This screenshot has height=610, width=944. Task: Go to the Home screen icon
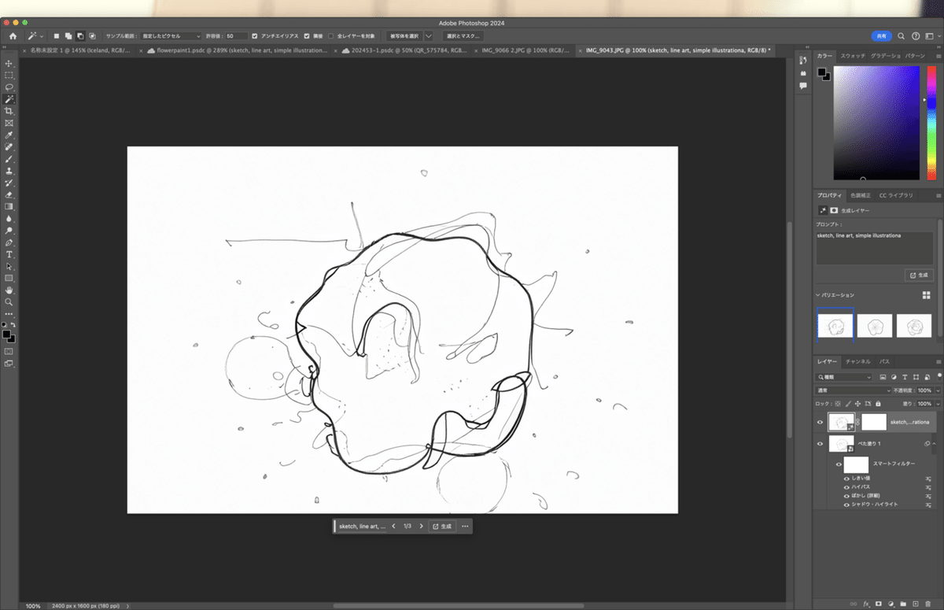(x=13, y=36)
